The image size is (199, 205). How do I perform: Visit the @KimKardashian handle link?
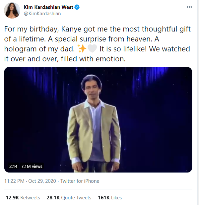42,14
